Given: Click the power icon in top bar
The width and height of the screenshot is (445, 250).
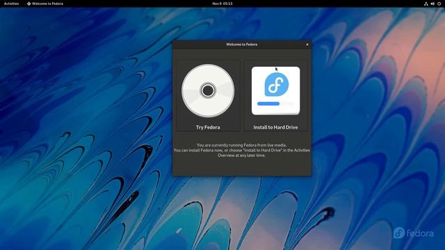Looking at the screenshot, I should (439, 3).
